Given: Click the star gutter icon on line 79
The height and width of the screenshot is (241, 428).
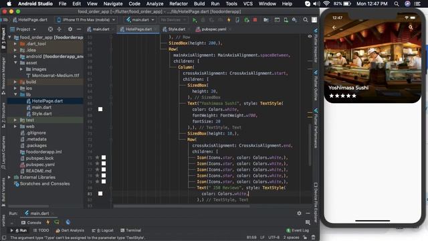Looking at the screenshot, I should [x=97, y=181].
